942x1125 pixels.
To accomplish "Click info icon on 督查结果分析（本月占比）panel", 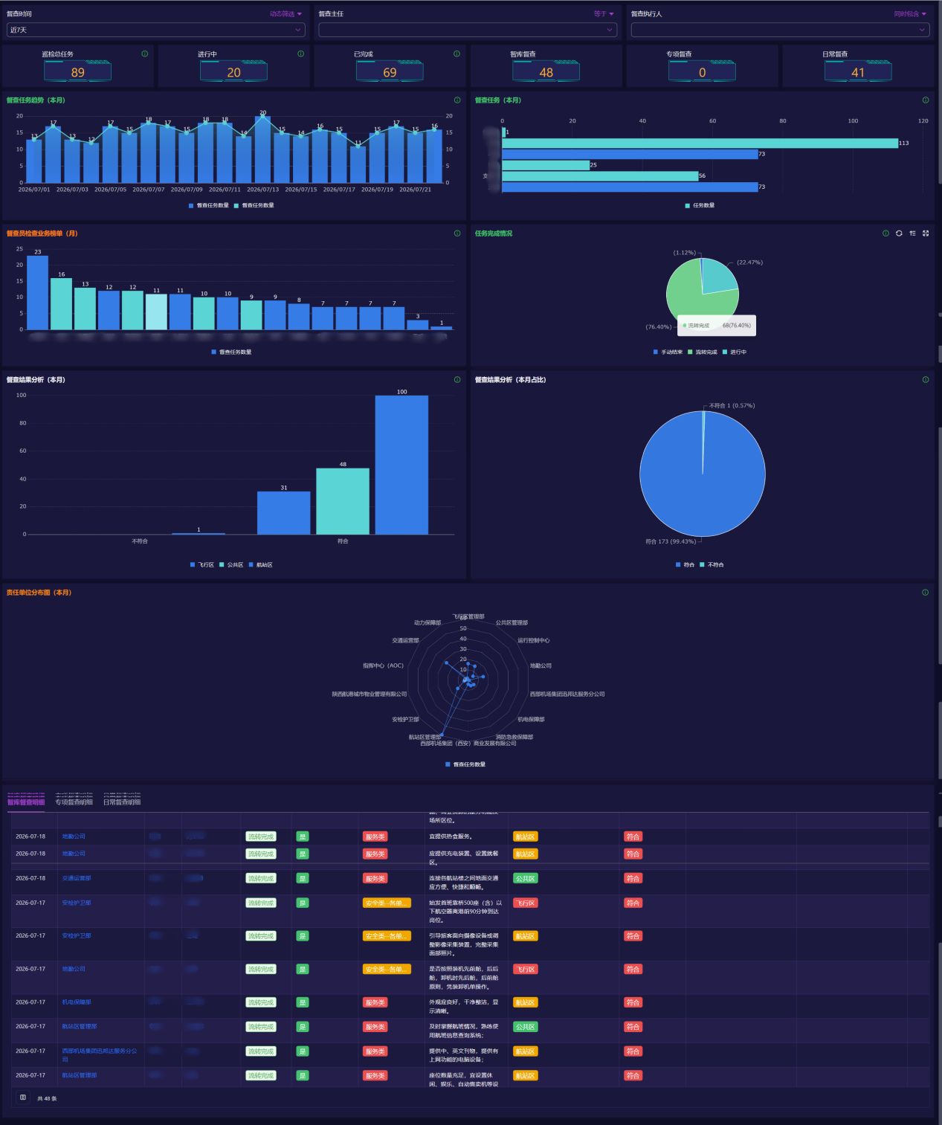I will pyautogui.click(x=926, y=380).
